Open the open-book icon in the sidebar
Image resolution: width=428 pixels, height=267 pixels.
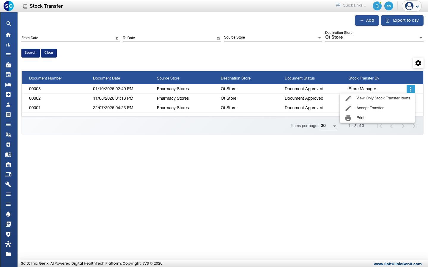(8, 155)
